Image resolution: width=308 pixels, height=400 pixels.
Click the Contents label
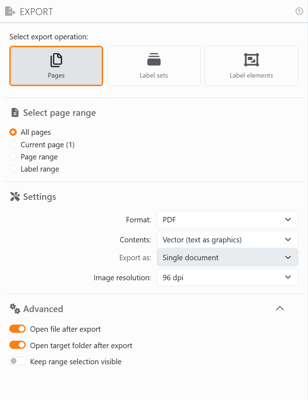point(135,240)
